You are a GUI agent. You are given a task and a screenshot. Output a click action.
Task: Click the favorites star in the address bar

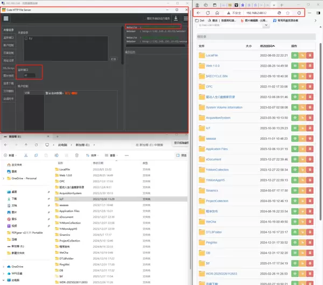(287, 12)
